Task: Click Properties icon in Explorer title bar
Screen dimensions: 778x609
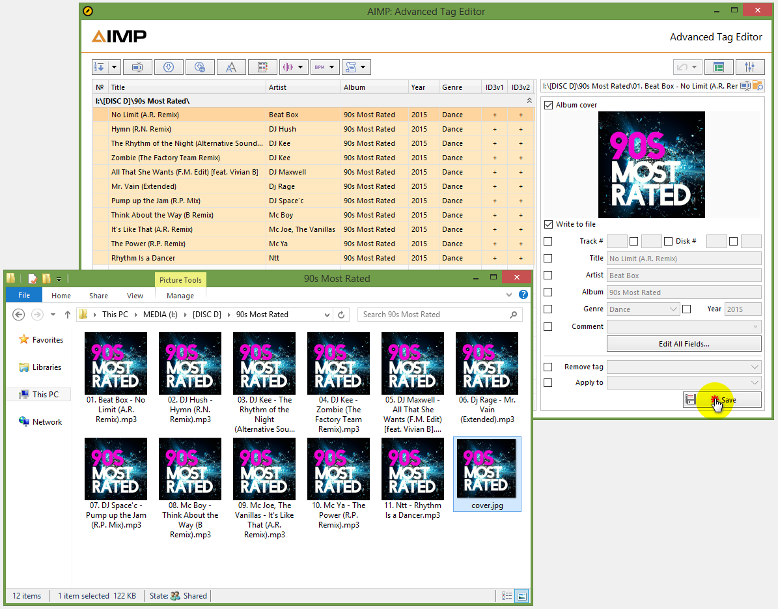Action: [33, 278]
